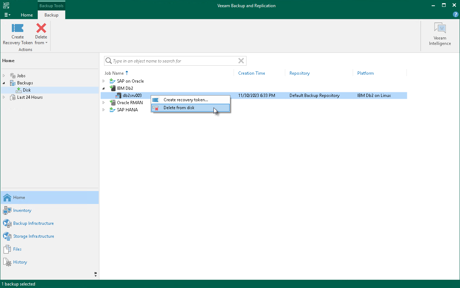
Task: Open the help question mark icon
Action: coord(455,15)
